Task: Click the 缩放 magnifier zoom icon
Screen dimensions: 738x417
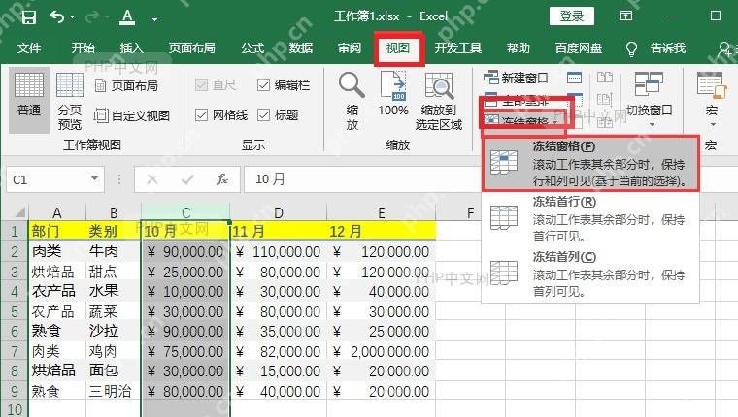Action: pos(352,85)
